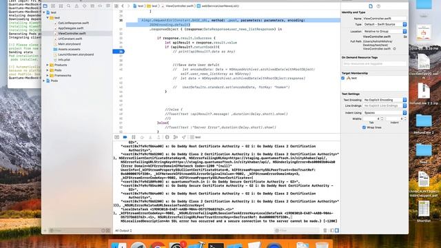The width and height of the screenshot is (441, 248).
Task: Open the Location dropdown Relative to Group
Action: click(384, 31)
